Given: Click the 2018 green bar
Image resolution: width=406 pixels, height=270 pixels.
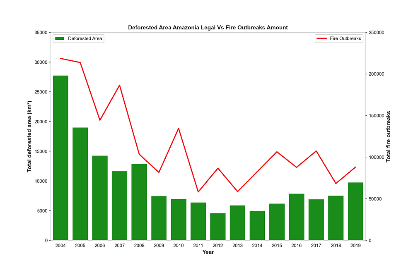Looking at the screenshot, I should pyautogui.click(x=336, y=218).
